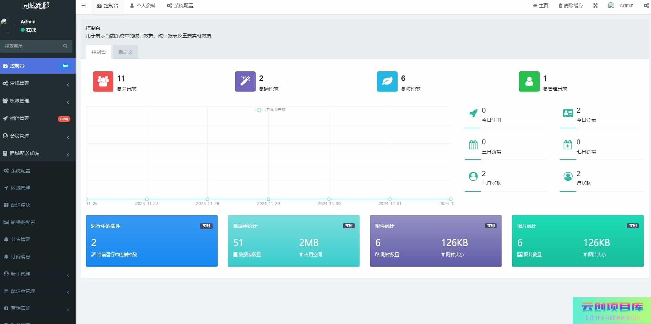Open settings gears icon at top right
The width and height of the screenshot is (651, 324).
tap(646, 6)
